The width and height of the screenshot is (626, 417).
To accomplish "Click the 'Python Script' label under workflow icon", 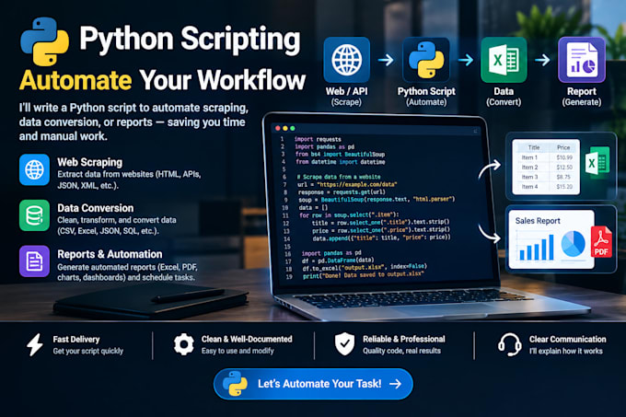I will point(426,91).
